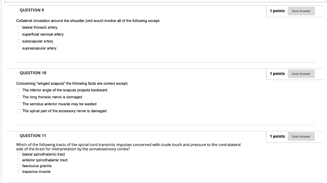This screenshot has width=327, height=183.
Task: Select lateral thoracic artery option
Action: (x=19, y=27)
